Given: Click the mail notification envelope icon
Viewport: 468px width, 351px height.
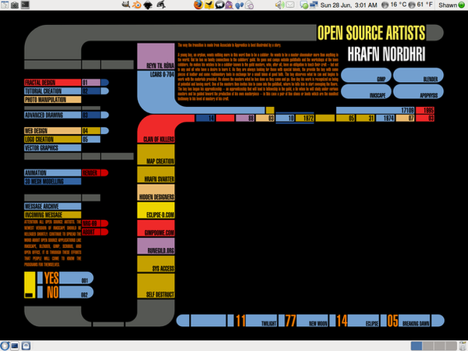Looking at the screenshot, I should pos(290,5).
